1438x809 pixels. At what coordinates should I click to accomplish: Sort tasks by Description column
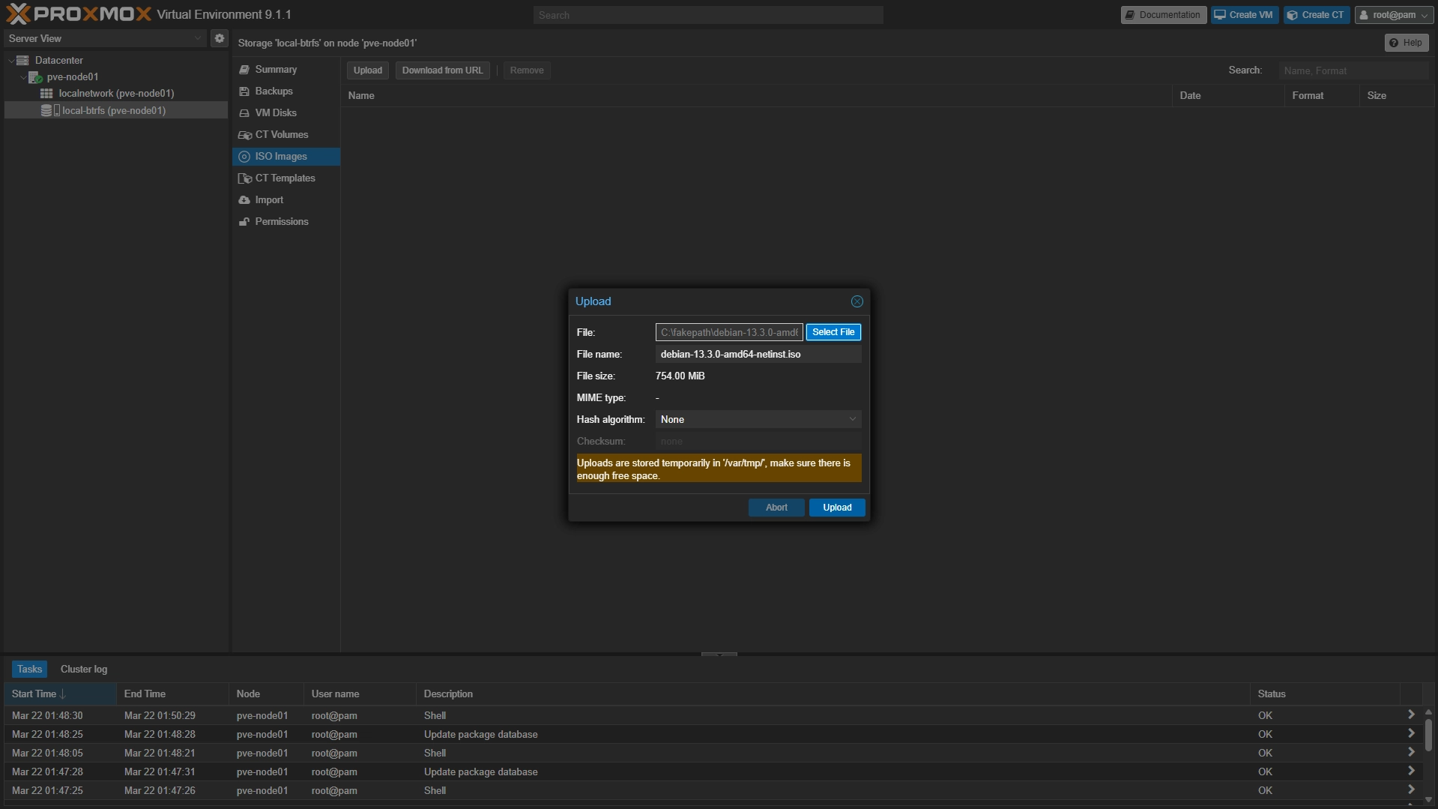click(x=833, y=694)
